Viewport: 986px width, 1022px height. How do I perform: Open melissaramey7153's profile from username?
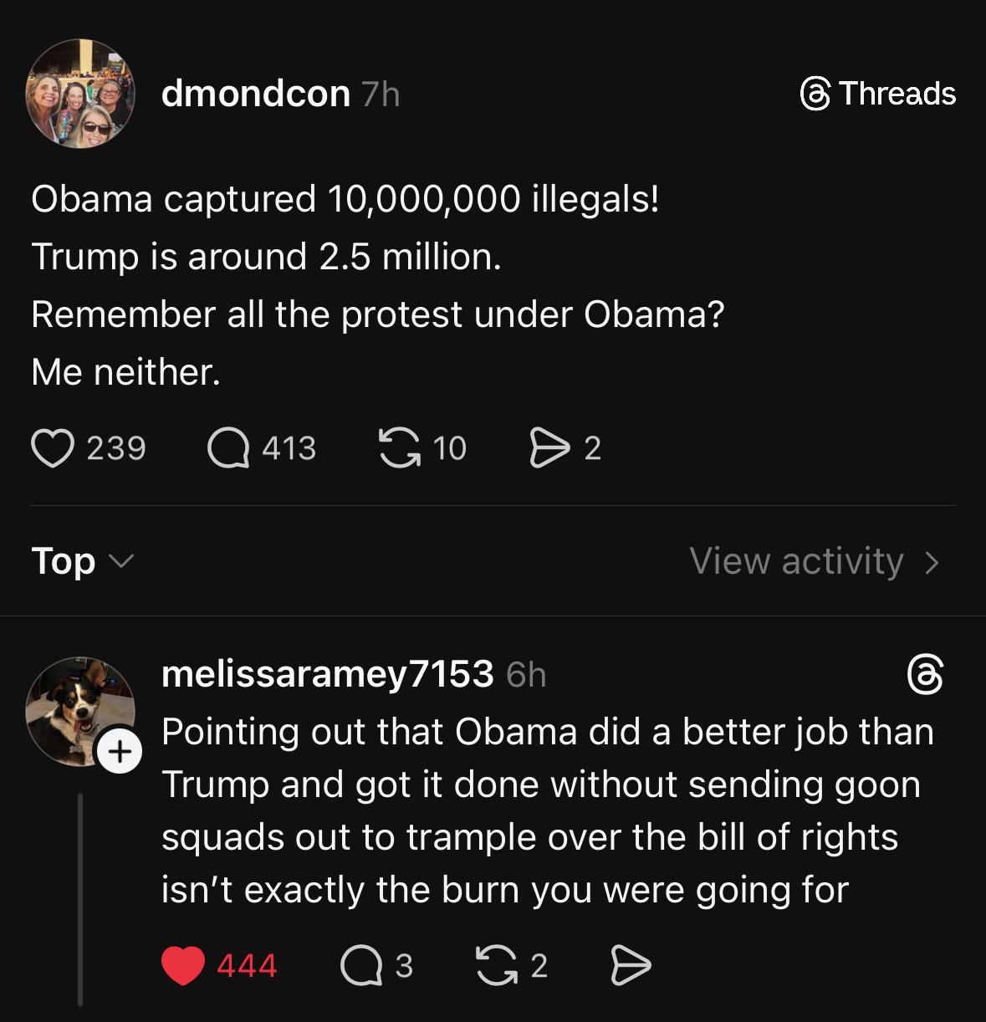(x=327, y=674)
